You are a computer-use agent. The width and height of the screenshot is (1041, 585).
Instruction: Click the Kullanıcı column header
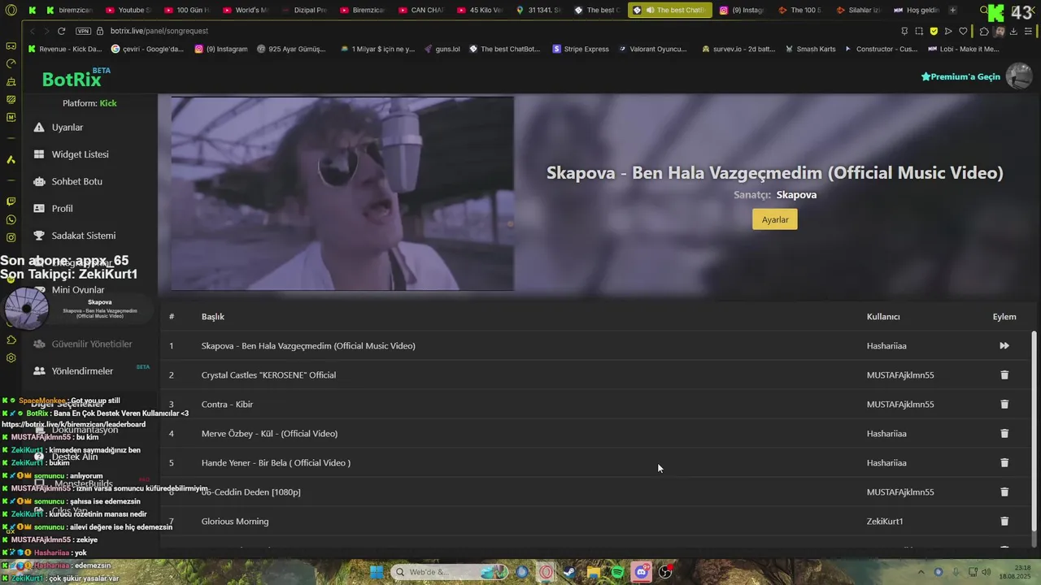(x=883, y=316)
